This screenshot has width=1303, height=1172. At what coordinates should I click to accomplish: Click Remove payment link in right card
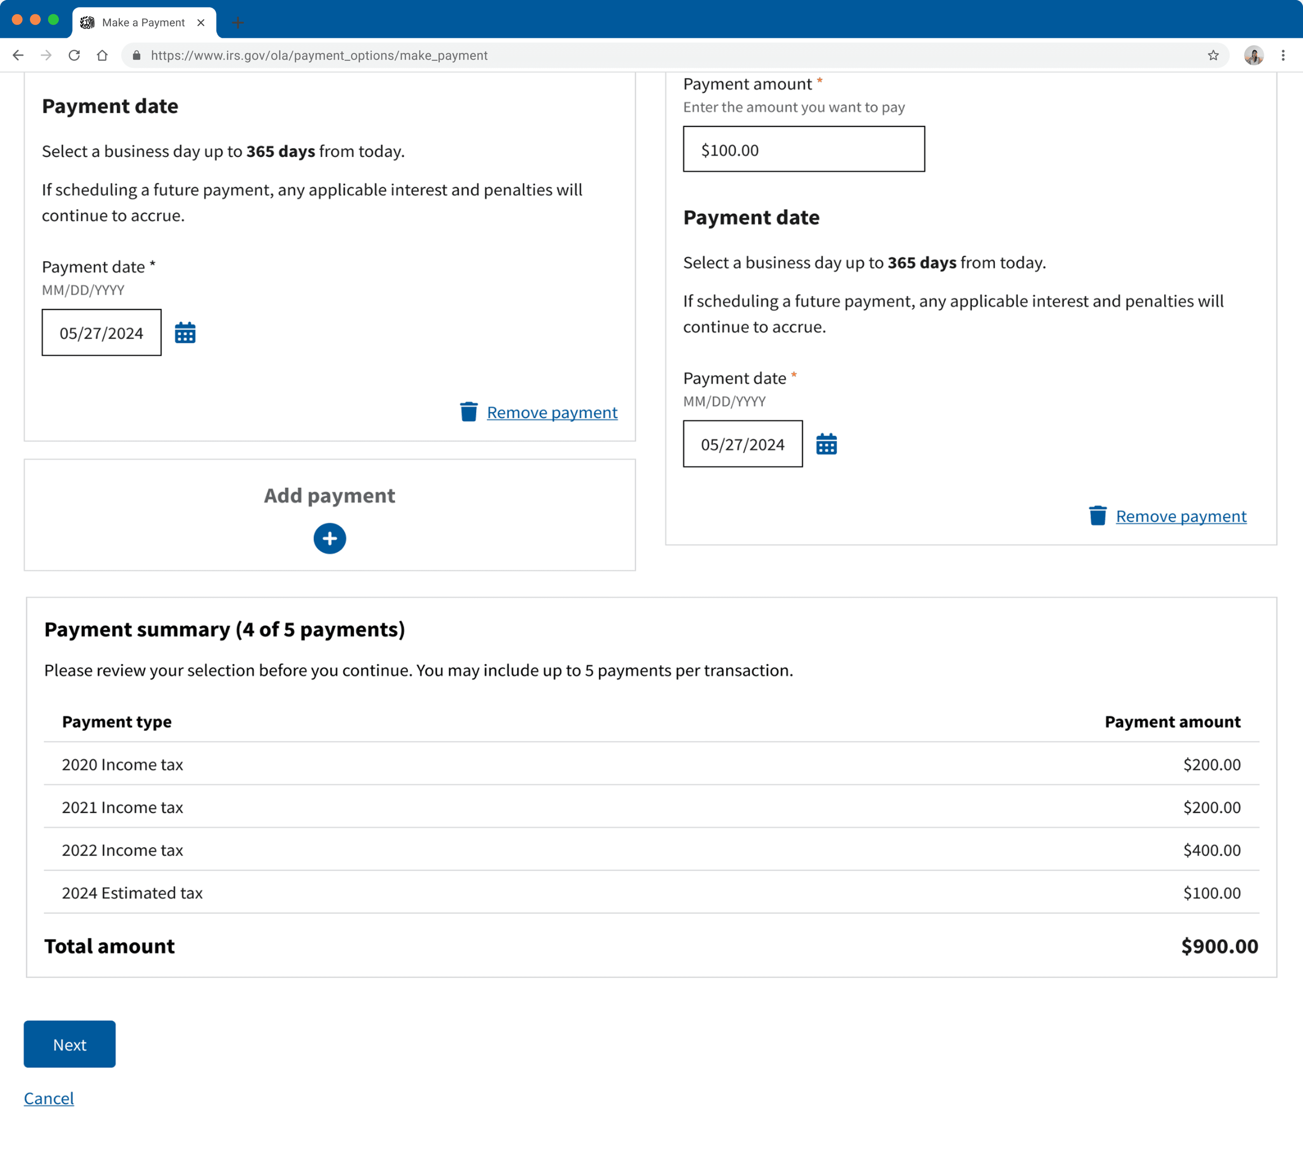pos(1181,516)
